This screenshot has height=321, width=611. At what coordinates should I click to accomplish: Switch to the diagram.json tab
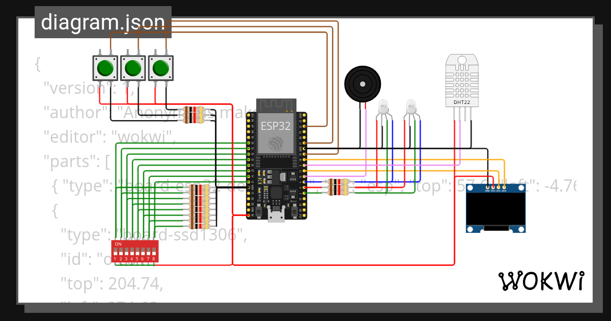pyautogui.click(x=103, y=22)
